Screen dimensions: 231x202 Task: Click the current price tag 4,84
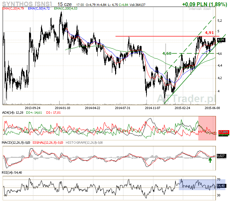point(221,40)
